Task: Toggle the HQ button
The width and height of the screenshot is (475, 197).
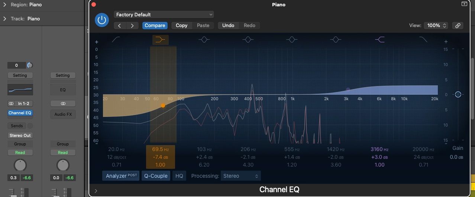Action: point(179,176)
